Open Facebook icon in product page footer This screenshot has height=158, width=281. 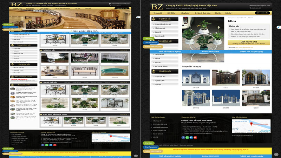click(183, 137)
